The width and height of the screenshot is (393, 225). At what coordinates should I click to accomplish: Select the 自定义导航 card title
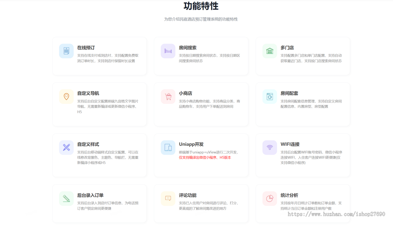click(88, 93)
